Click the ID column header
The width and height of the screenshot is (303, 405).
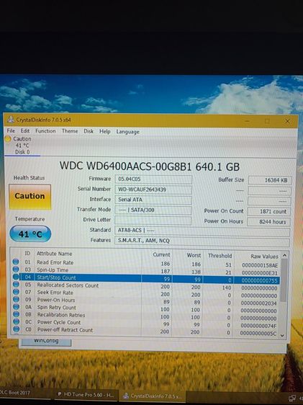[27, 254]
